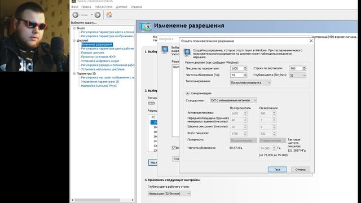
Task: Open 'Регулировка параметров изображения' video link
Action: [x=108, y=36]
